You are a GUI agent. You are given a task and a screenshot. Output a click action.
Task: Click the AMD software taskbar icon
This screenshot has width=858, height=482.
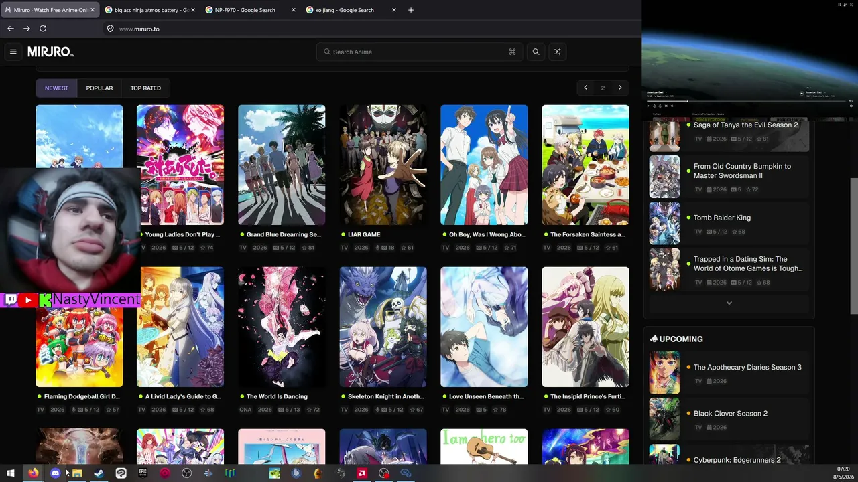pyautogui.click(x=362, y=473)
